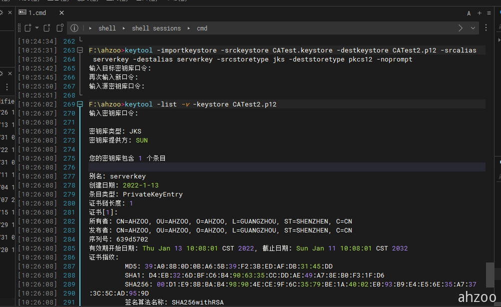Click the close session icon in toolbar
This screenshot has height=307, width=501.
pos(46,28)
